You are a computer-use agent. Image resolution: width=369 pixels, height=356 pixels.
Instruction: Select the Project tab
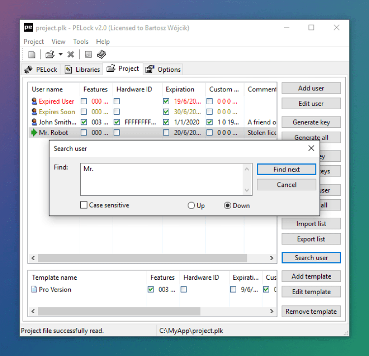pos(123,69)
